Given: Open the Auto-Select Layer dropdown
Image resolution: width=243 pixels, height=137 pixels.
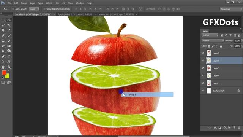Looking at the screenshot, I should pos(34,9).
